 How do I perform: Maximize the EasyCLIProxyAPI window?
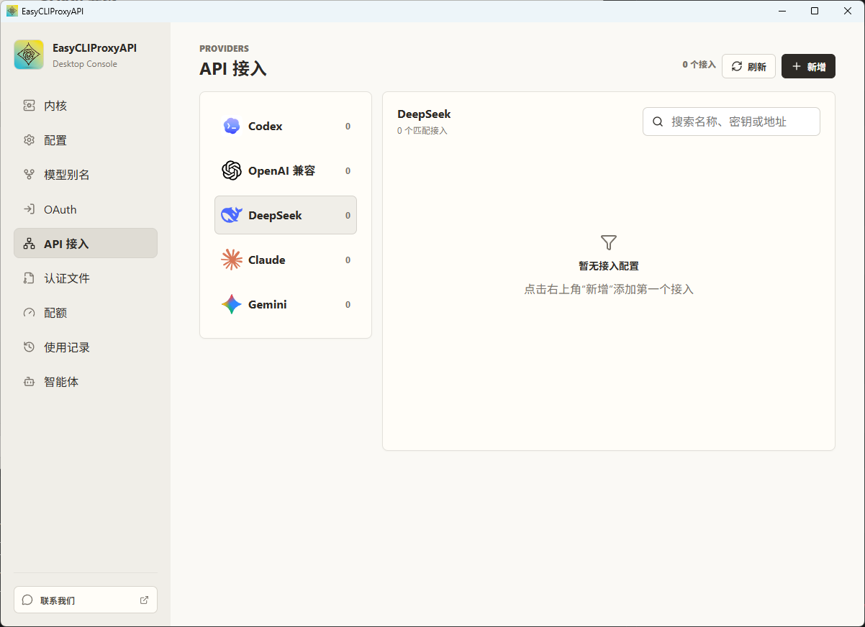click(x=815, y=11)
